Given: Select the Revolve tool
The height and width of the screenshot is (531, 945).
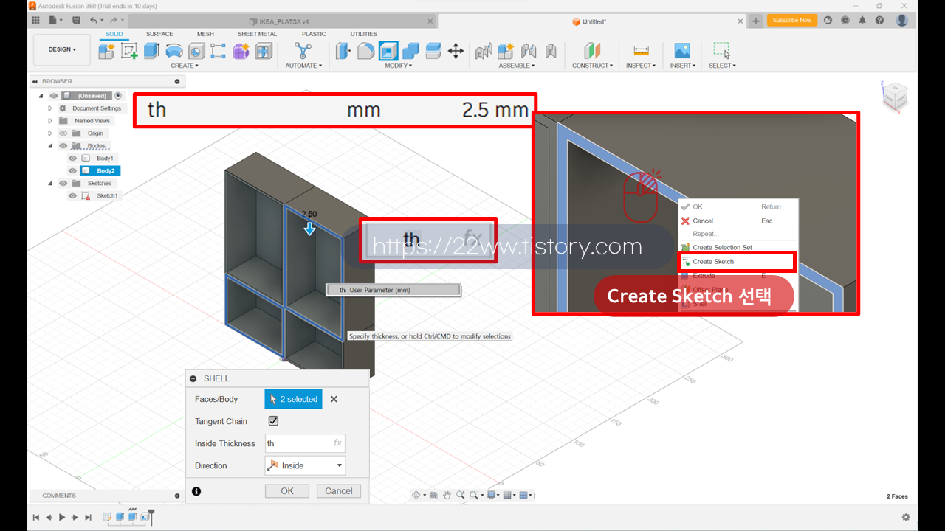Looking at the screenshot, I should coord(174,50).
